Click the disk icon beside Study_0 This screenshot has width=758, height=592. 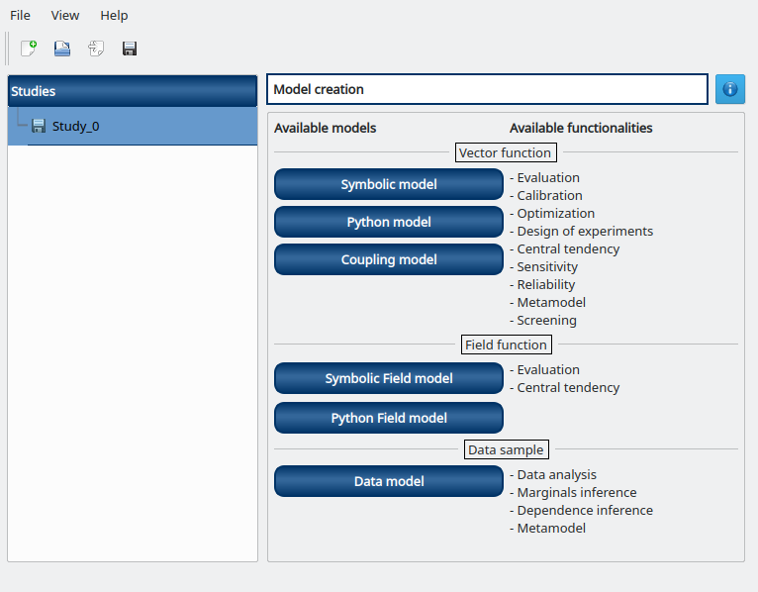pyautogui.click(x=39, y=126)
